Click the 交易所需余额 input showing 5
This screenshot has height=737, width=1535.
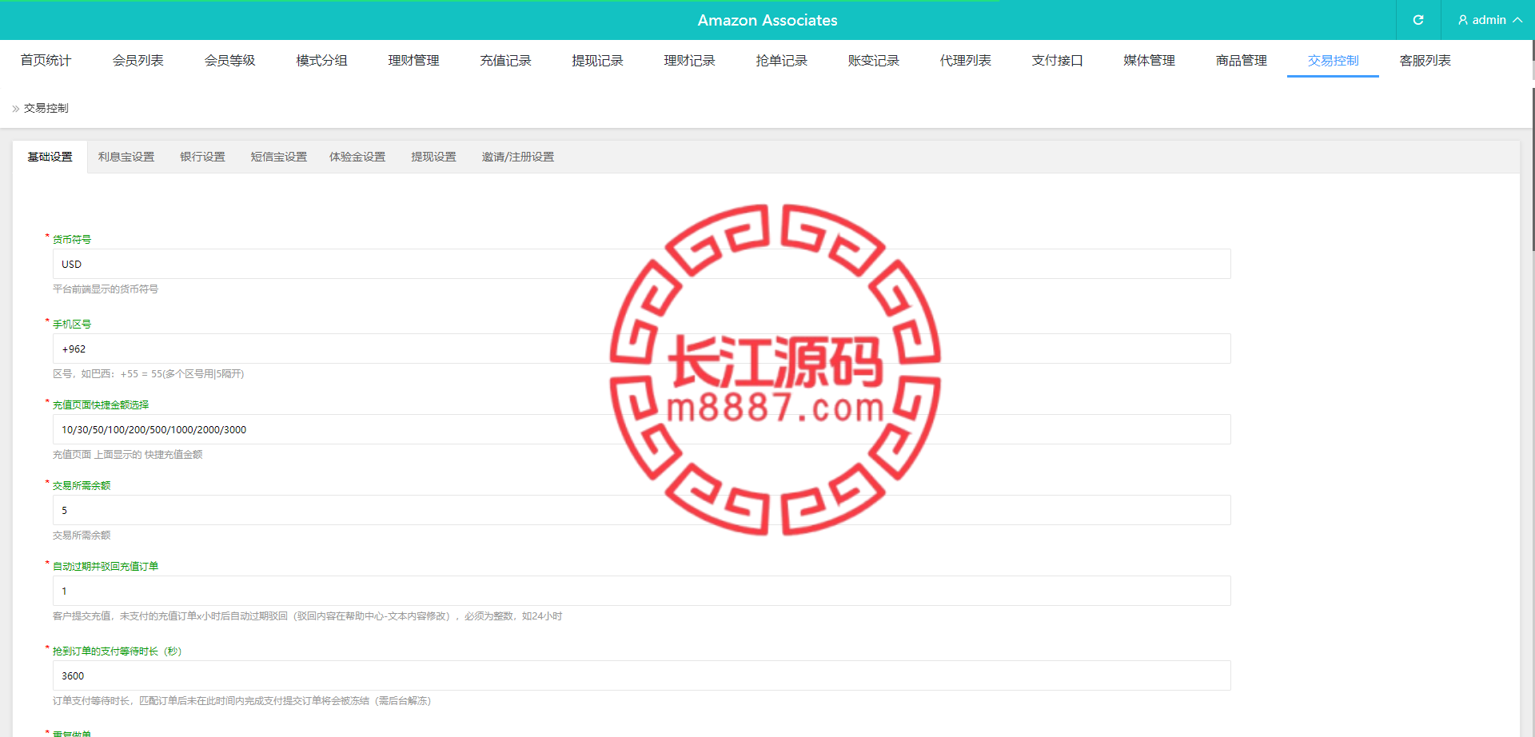(641, 510)
